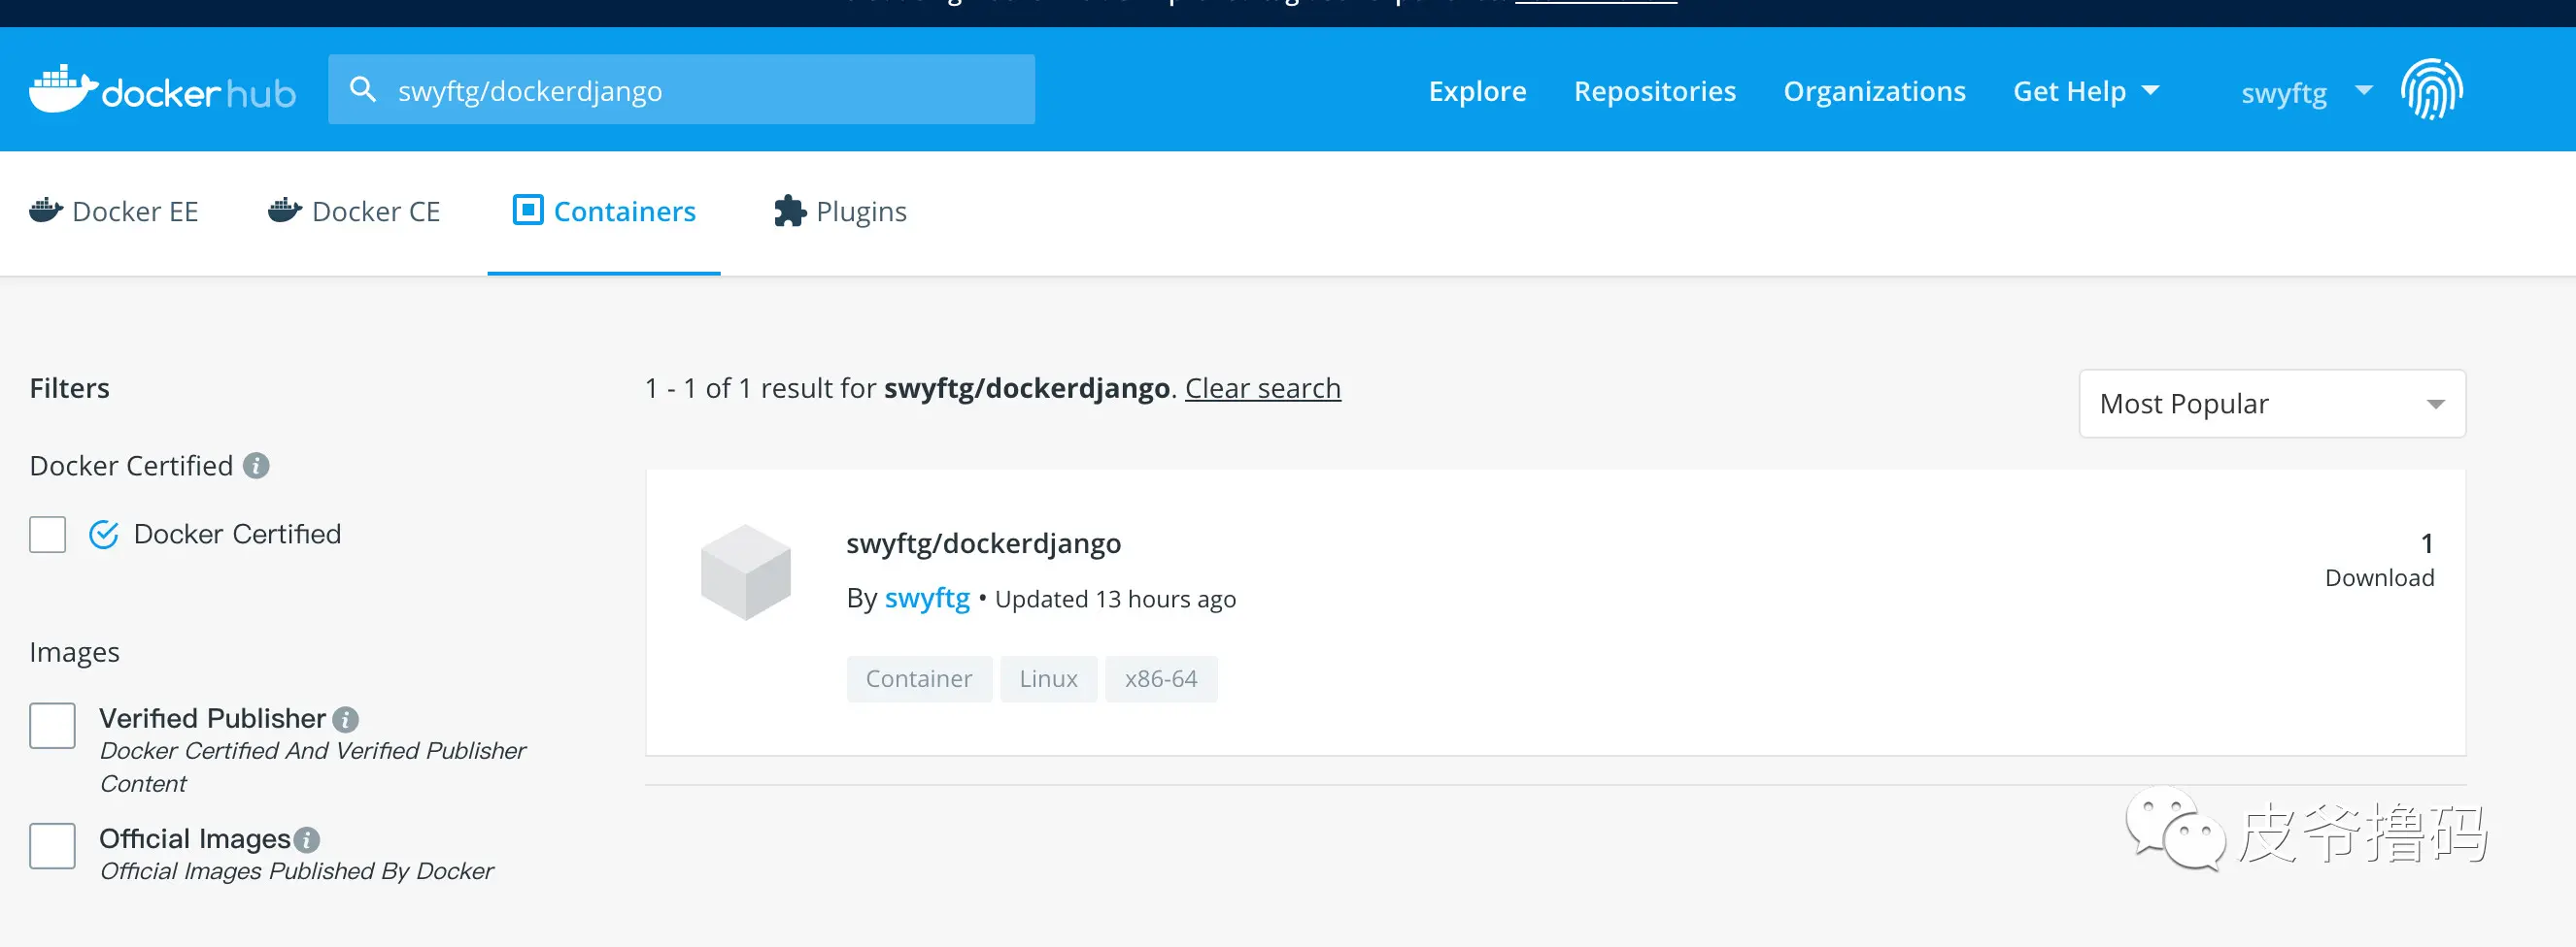Switch to the Docker CE tab
This screenshot has width=2576, height=947.
click(354, 212)
